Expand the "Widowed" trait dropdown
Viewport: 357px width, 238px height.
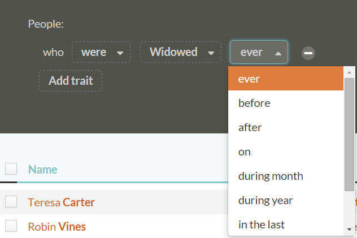tap(181, 52)
